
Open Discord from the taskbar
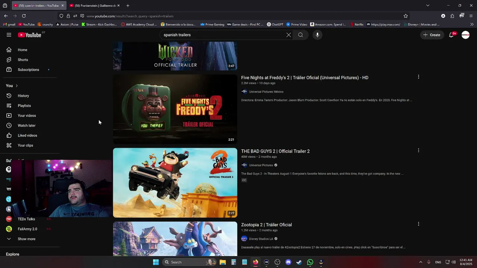(288, 262)
